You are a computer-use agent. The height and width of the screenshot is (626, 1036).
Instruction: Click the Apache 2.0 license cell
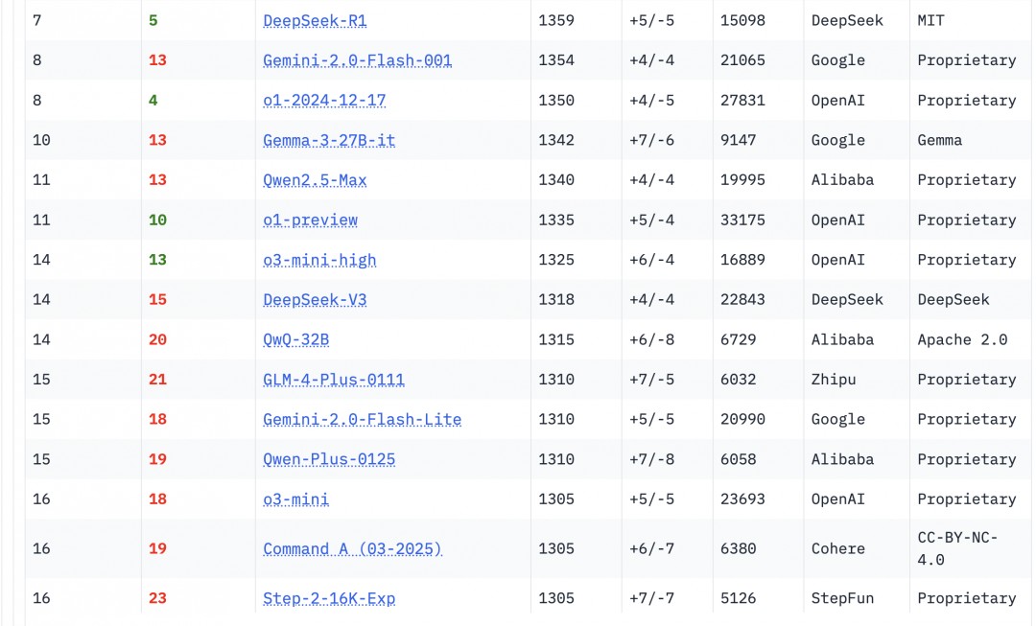962,340
